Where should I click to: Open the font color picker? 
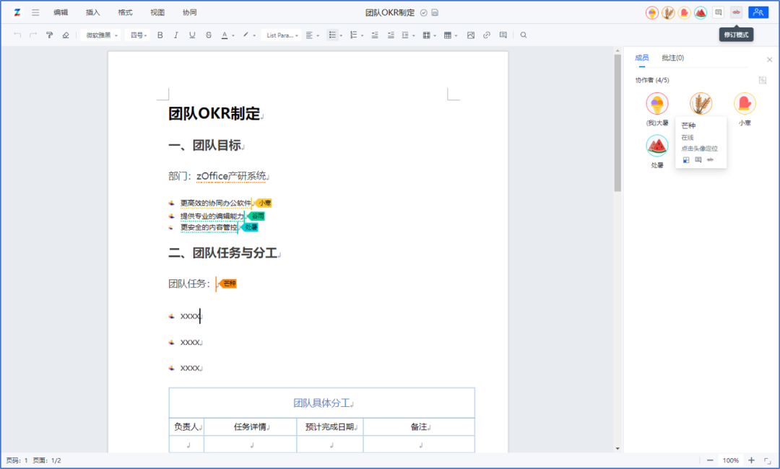pyautogui.click(x=225, y=35)
